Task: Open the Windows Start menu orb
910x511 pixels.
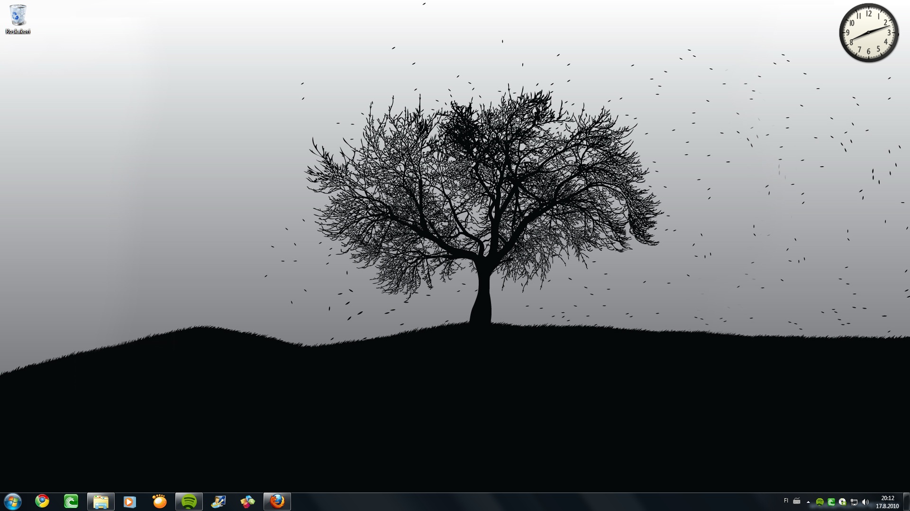Action: (13, 502)
